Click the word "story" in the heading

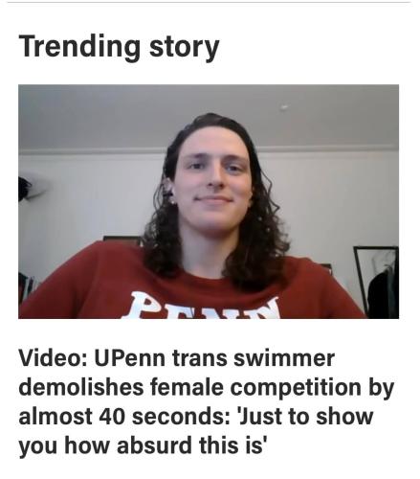184,49
